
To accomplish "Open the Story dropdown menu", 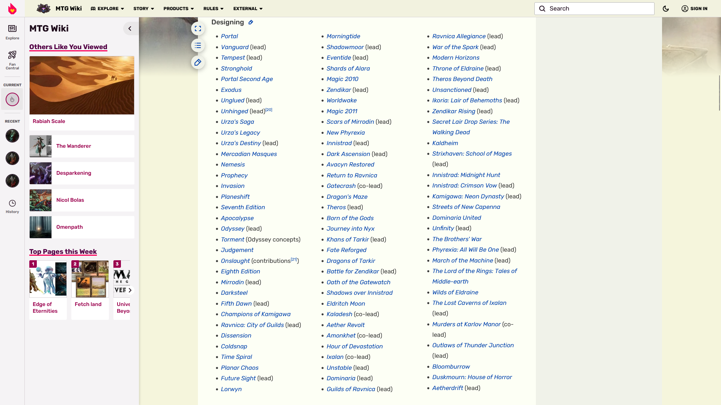I will [x=144, y=9].
